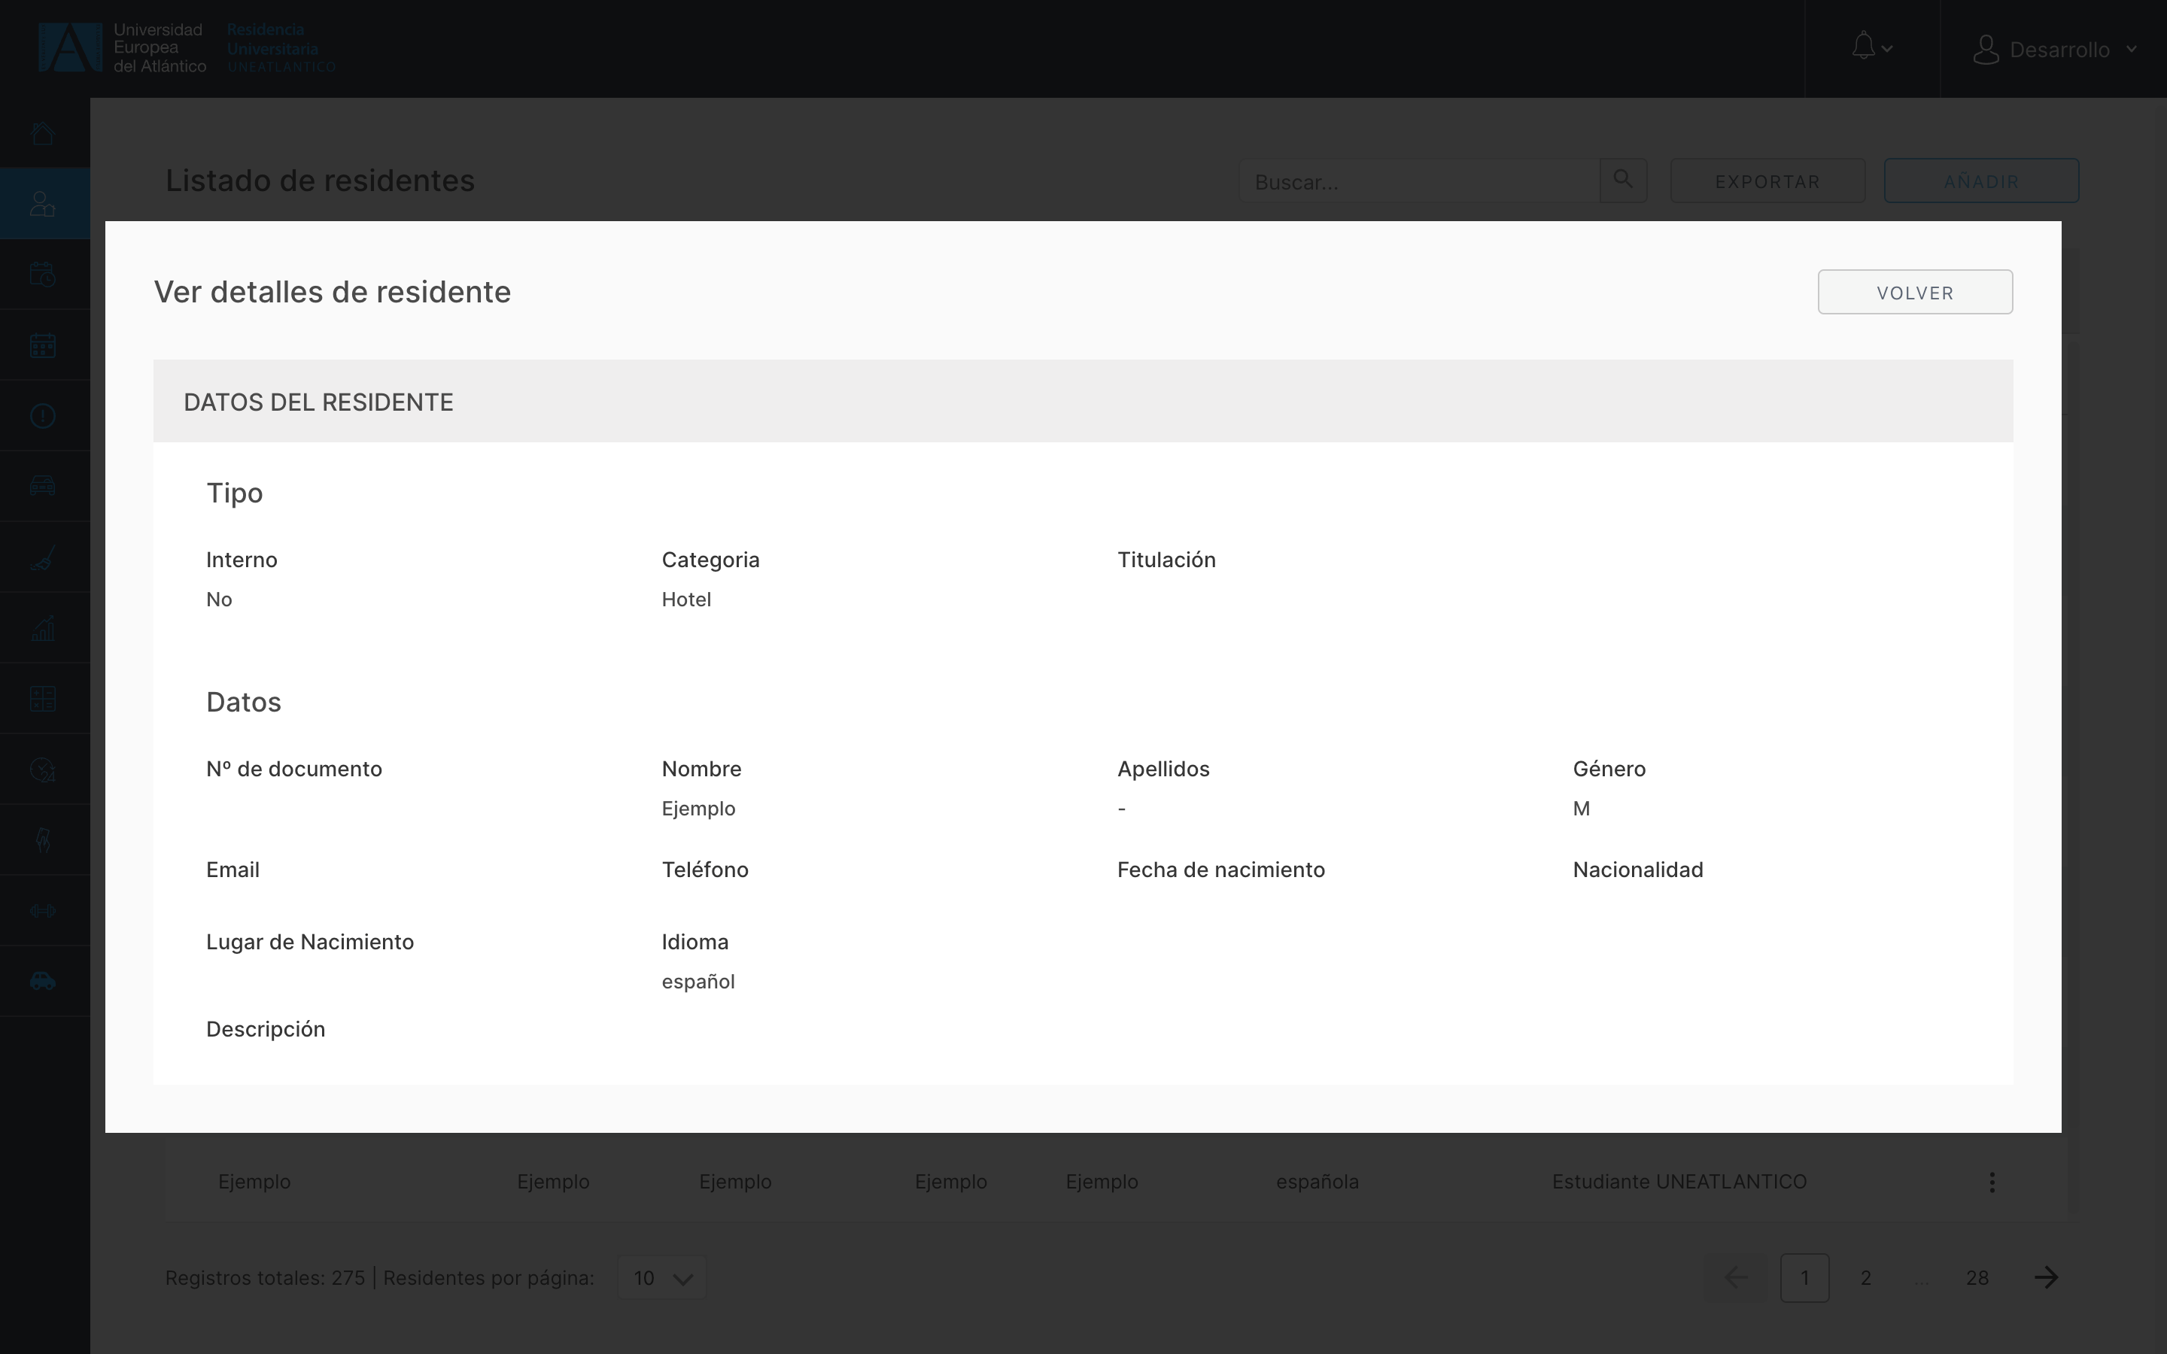Click the 'Nombre' label
The width and height of the screenshot is (2167, 1354).
pyautogui.click(x=701, y=770)
